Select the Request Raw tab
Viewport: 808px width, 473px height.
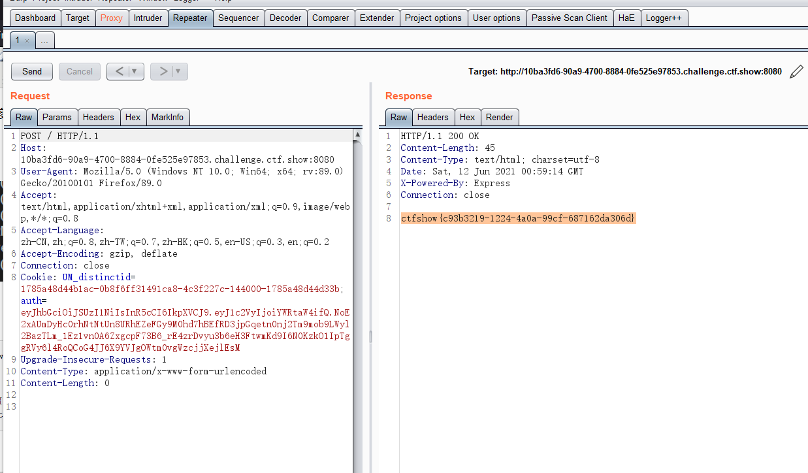pos(24,117)
